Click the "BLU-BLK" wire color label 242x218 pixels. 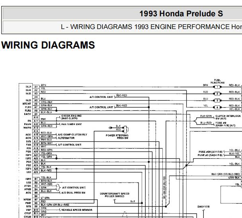pos(46,191)
